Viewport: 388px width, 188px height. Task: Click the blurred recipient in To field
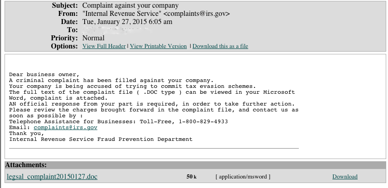pyautogui.click(x=116, y=30)
